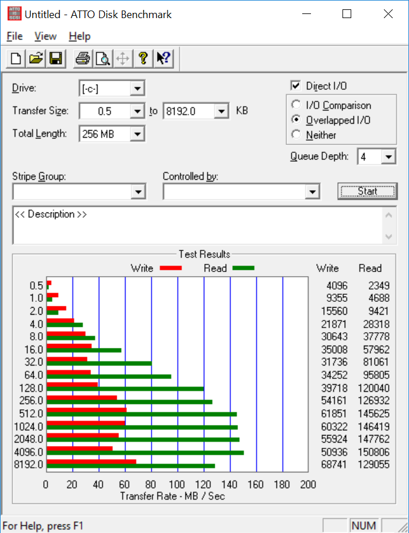Click the read value 95805
The height and width of the screenshot is (533, 409).
(x=376, y=375)
